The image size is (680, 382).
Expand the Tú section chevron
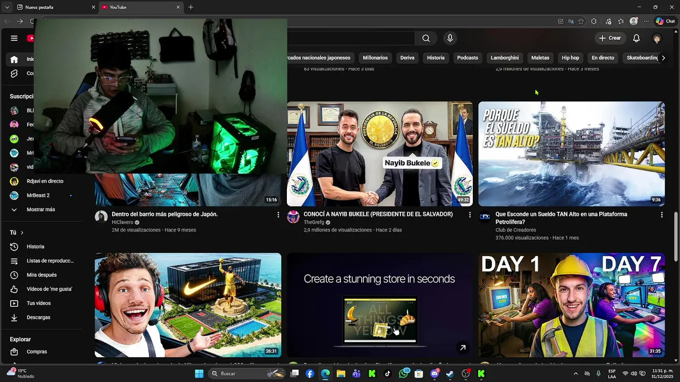pos(22,232)
